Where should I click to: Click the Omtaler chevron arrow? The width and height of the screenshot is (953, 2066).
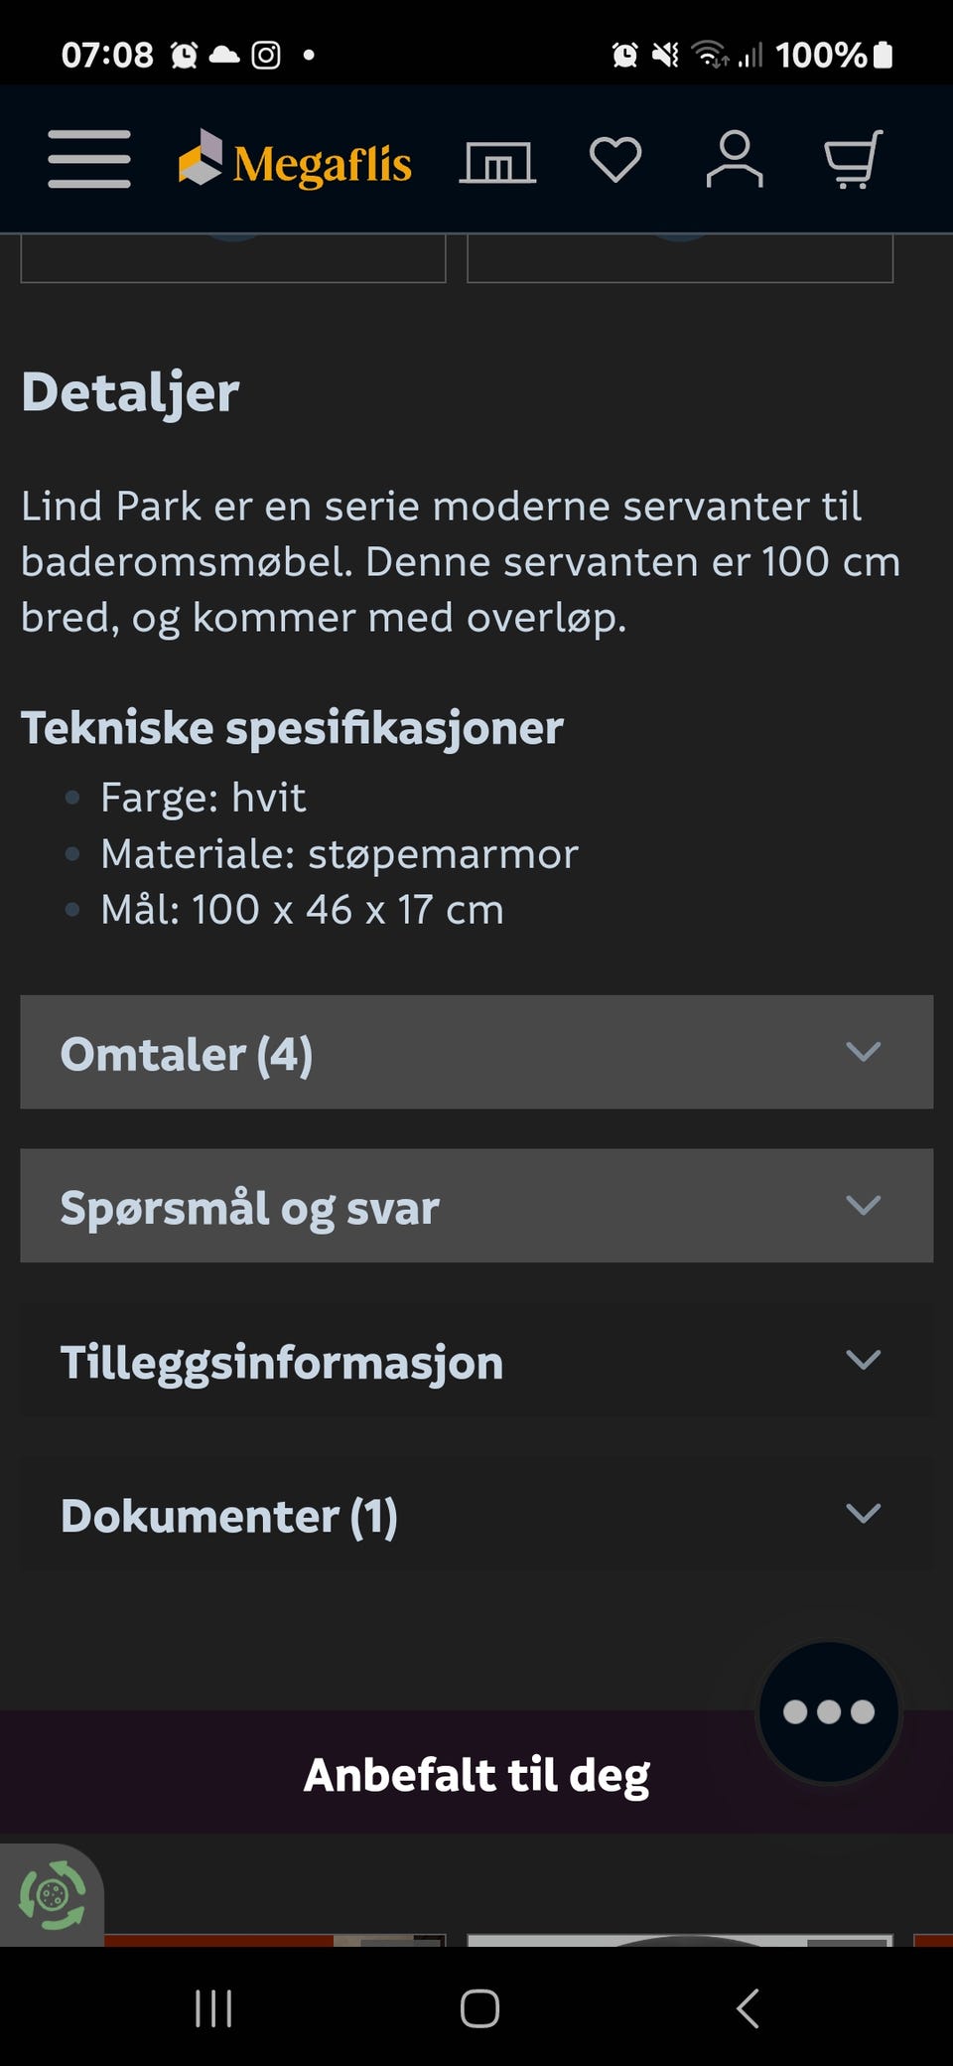(863, 1052)
